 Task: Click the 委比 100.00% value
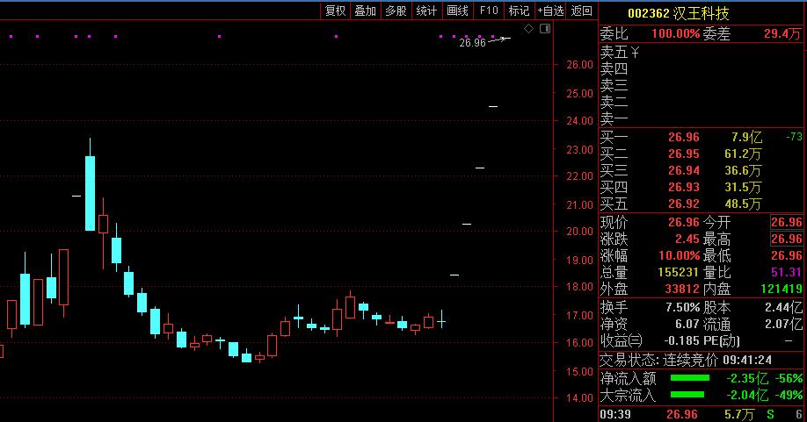pyautogui.click(x=676, y=34)
